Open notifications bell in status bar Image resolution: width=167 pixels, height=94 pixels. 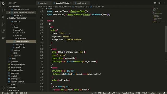pos(164,93)
